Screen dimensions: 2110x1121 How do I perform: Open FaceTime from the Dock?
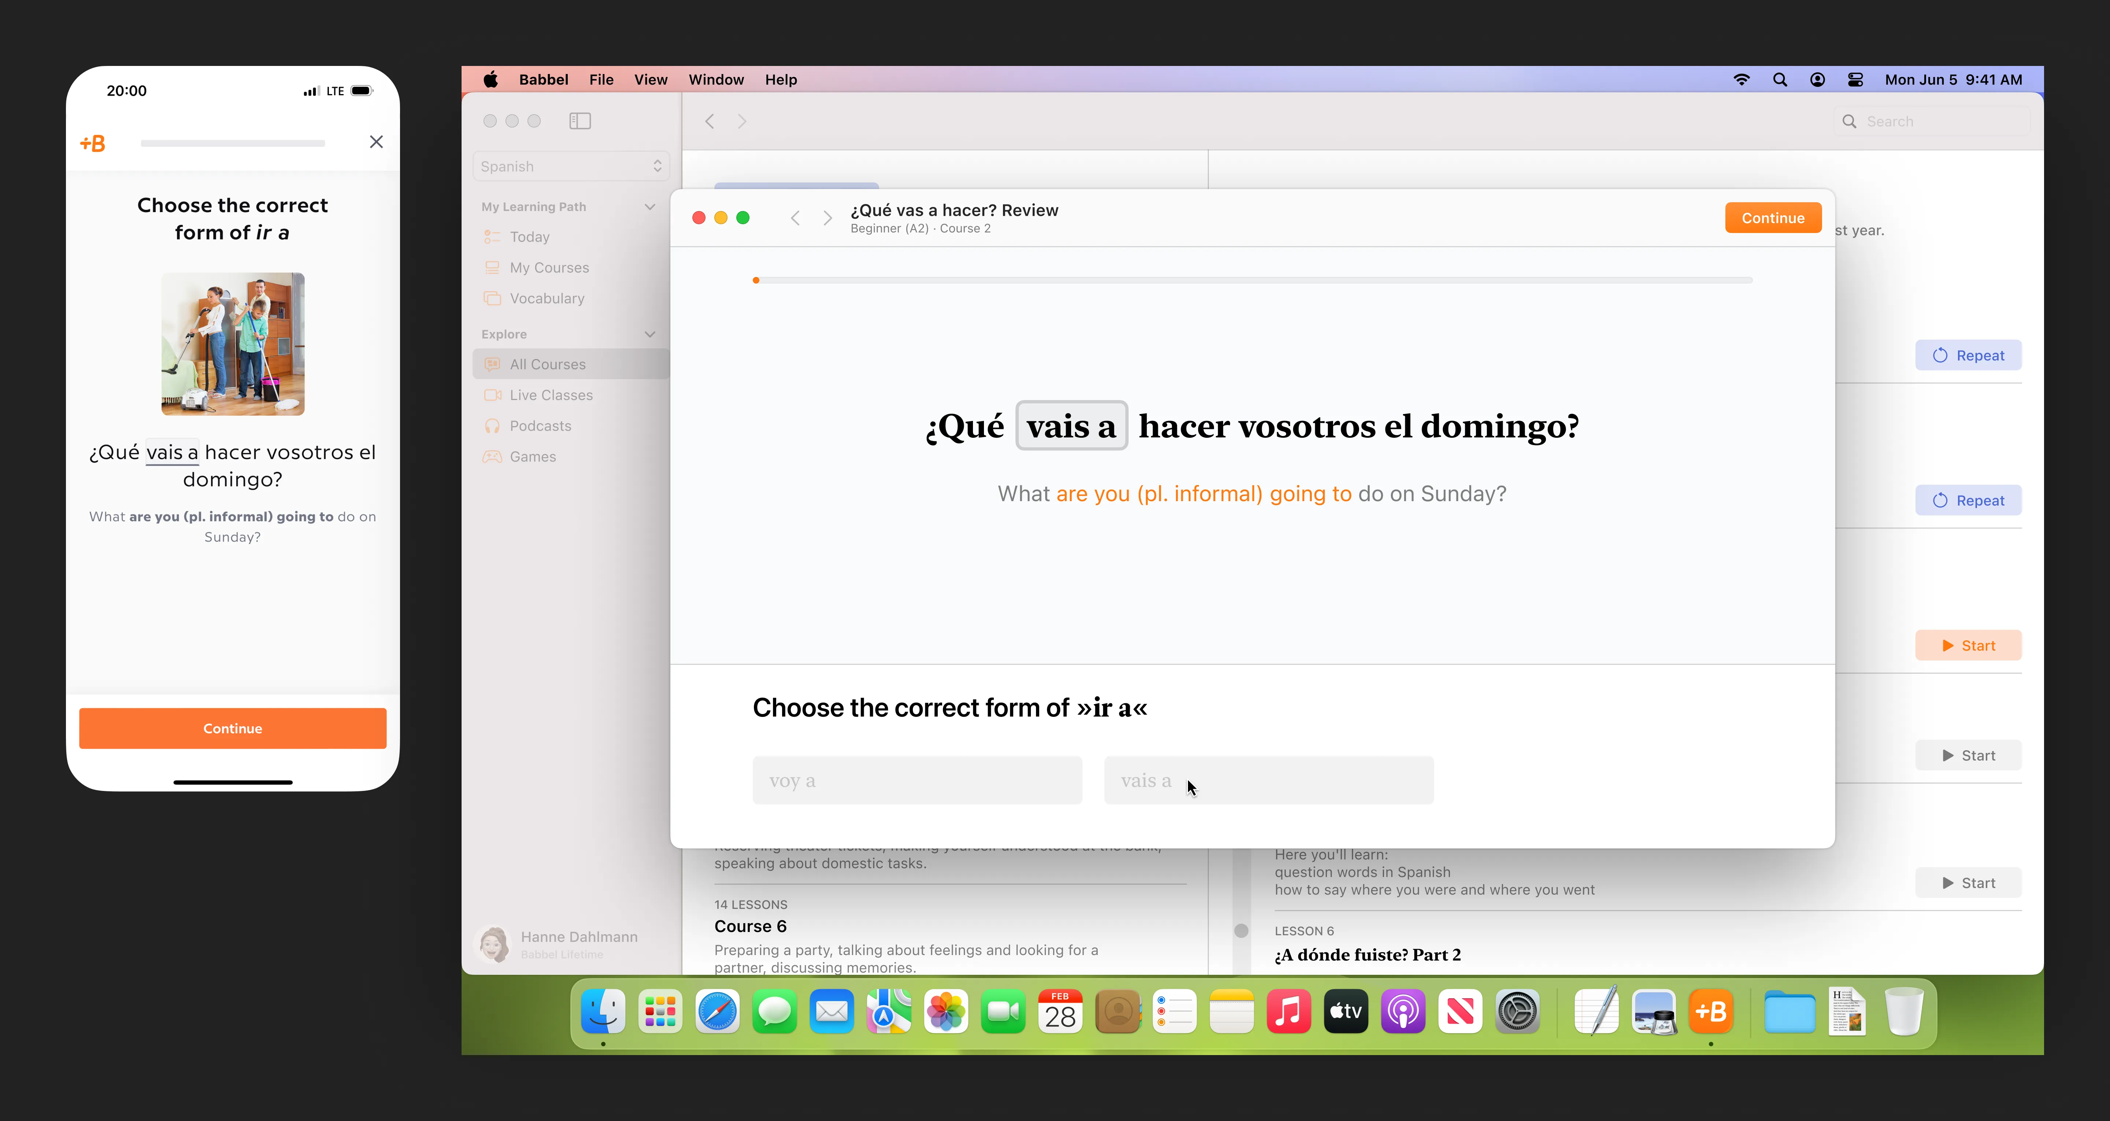tap(1003, 1011)
